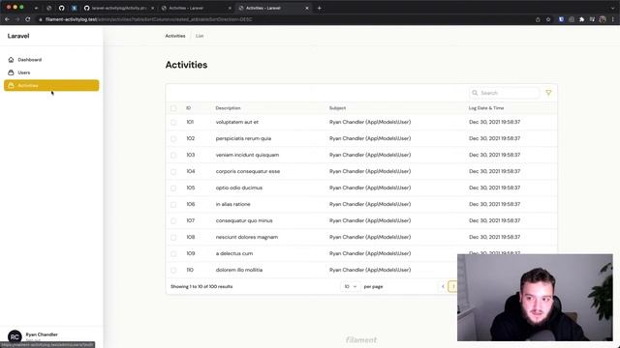Check the row 104 checkbox
Screen dimensions: 620x348
pyautogui.click(x=173, y=172)
